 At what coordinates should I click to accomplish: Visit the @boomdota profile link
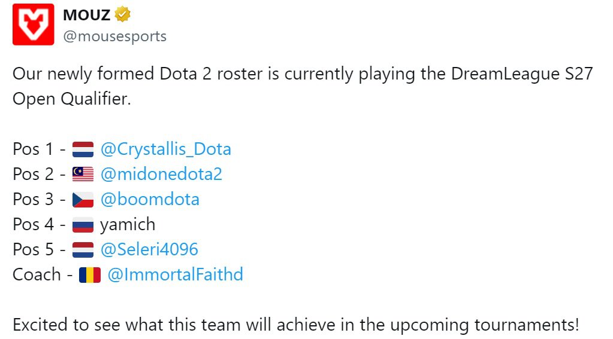point(150,199)
